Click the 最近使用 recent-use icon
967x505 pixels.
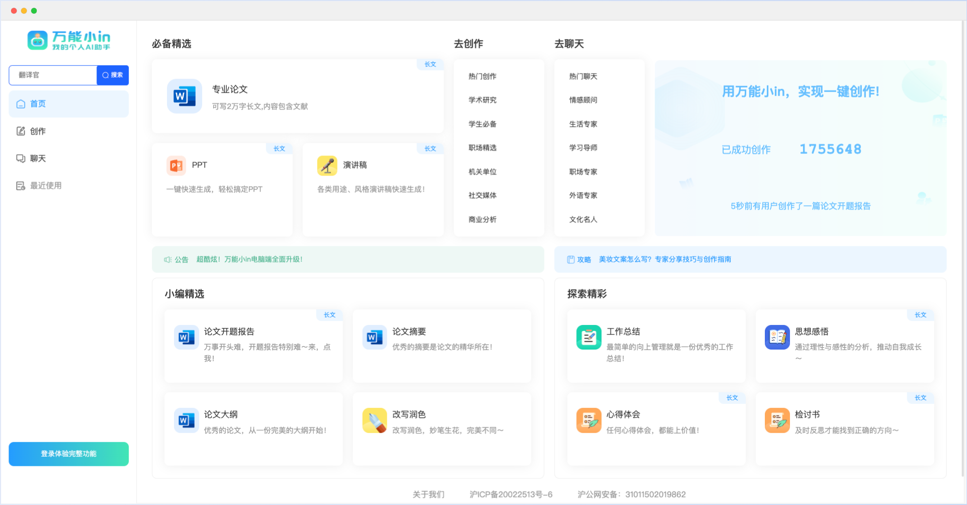tap(21, 185)
